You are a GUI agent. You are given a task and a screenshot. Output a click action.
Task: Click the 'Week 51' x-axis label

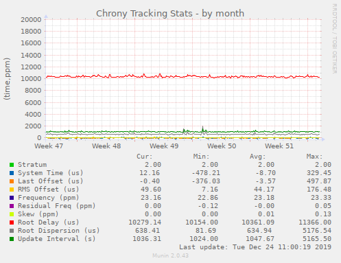tap(279, 146)
